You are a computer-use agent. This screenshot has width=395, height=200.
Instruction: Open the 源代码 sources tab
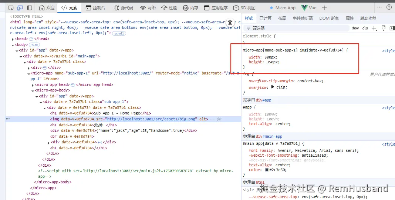(x=123, y=8)
